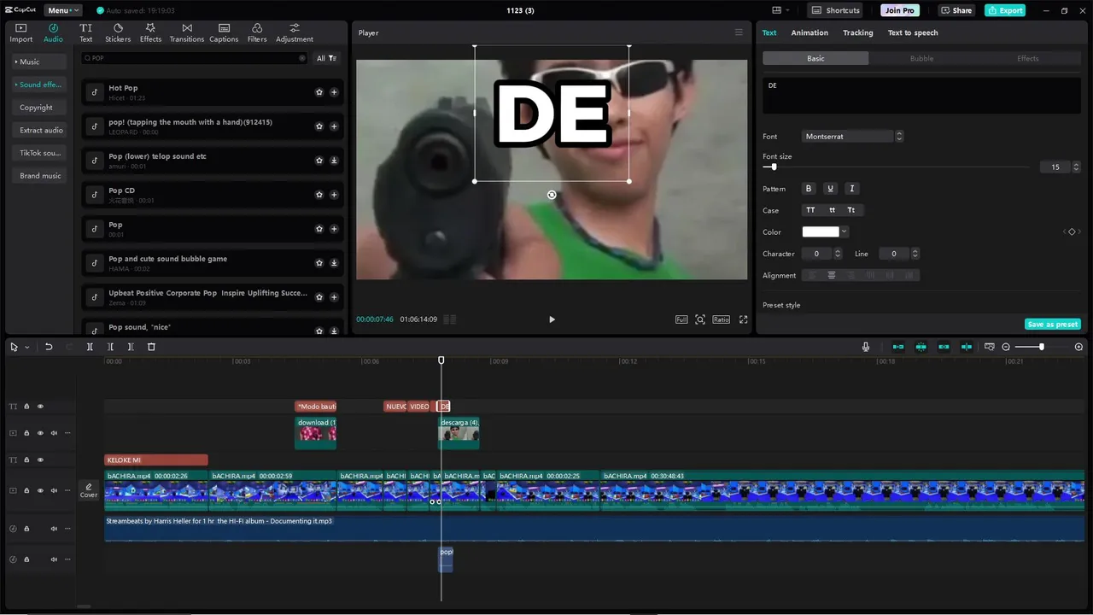
Task: Expand the Music category in sidebar
Action: (x=38, y=61)
